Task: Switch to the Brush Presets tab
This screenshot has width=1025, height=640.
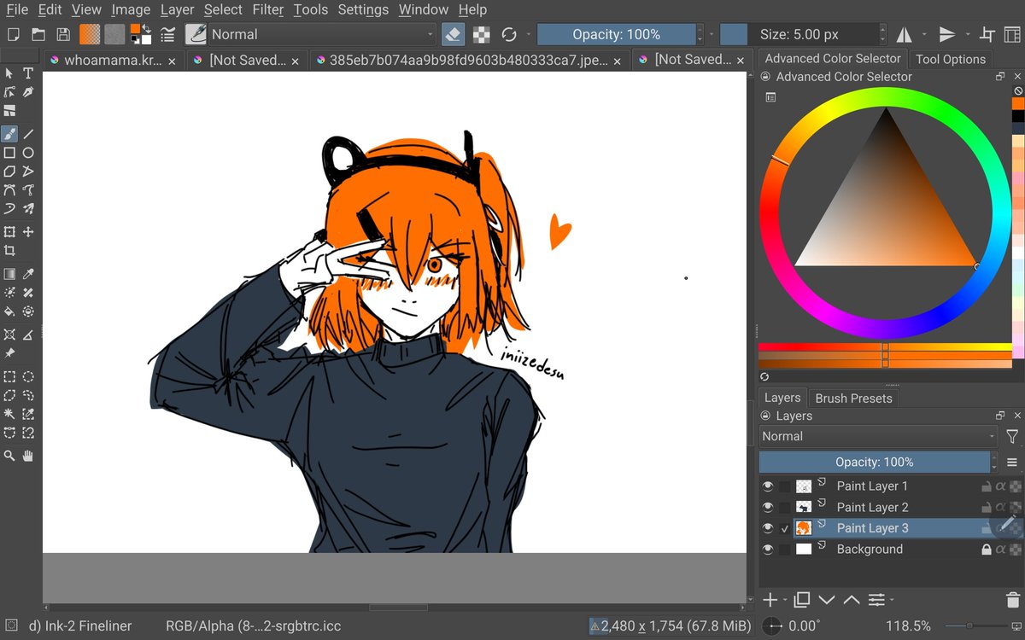Action: click(x=853, y=399)
